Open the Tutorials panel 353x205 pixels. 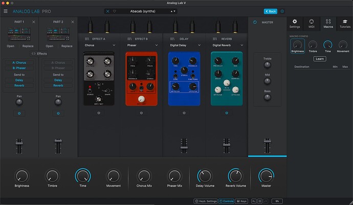pos(345,24)
